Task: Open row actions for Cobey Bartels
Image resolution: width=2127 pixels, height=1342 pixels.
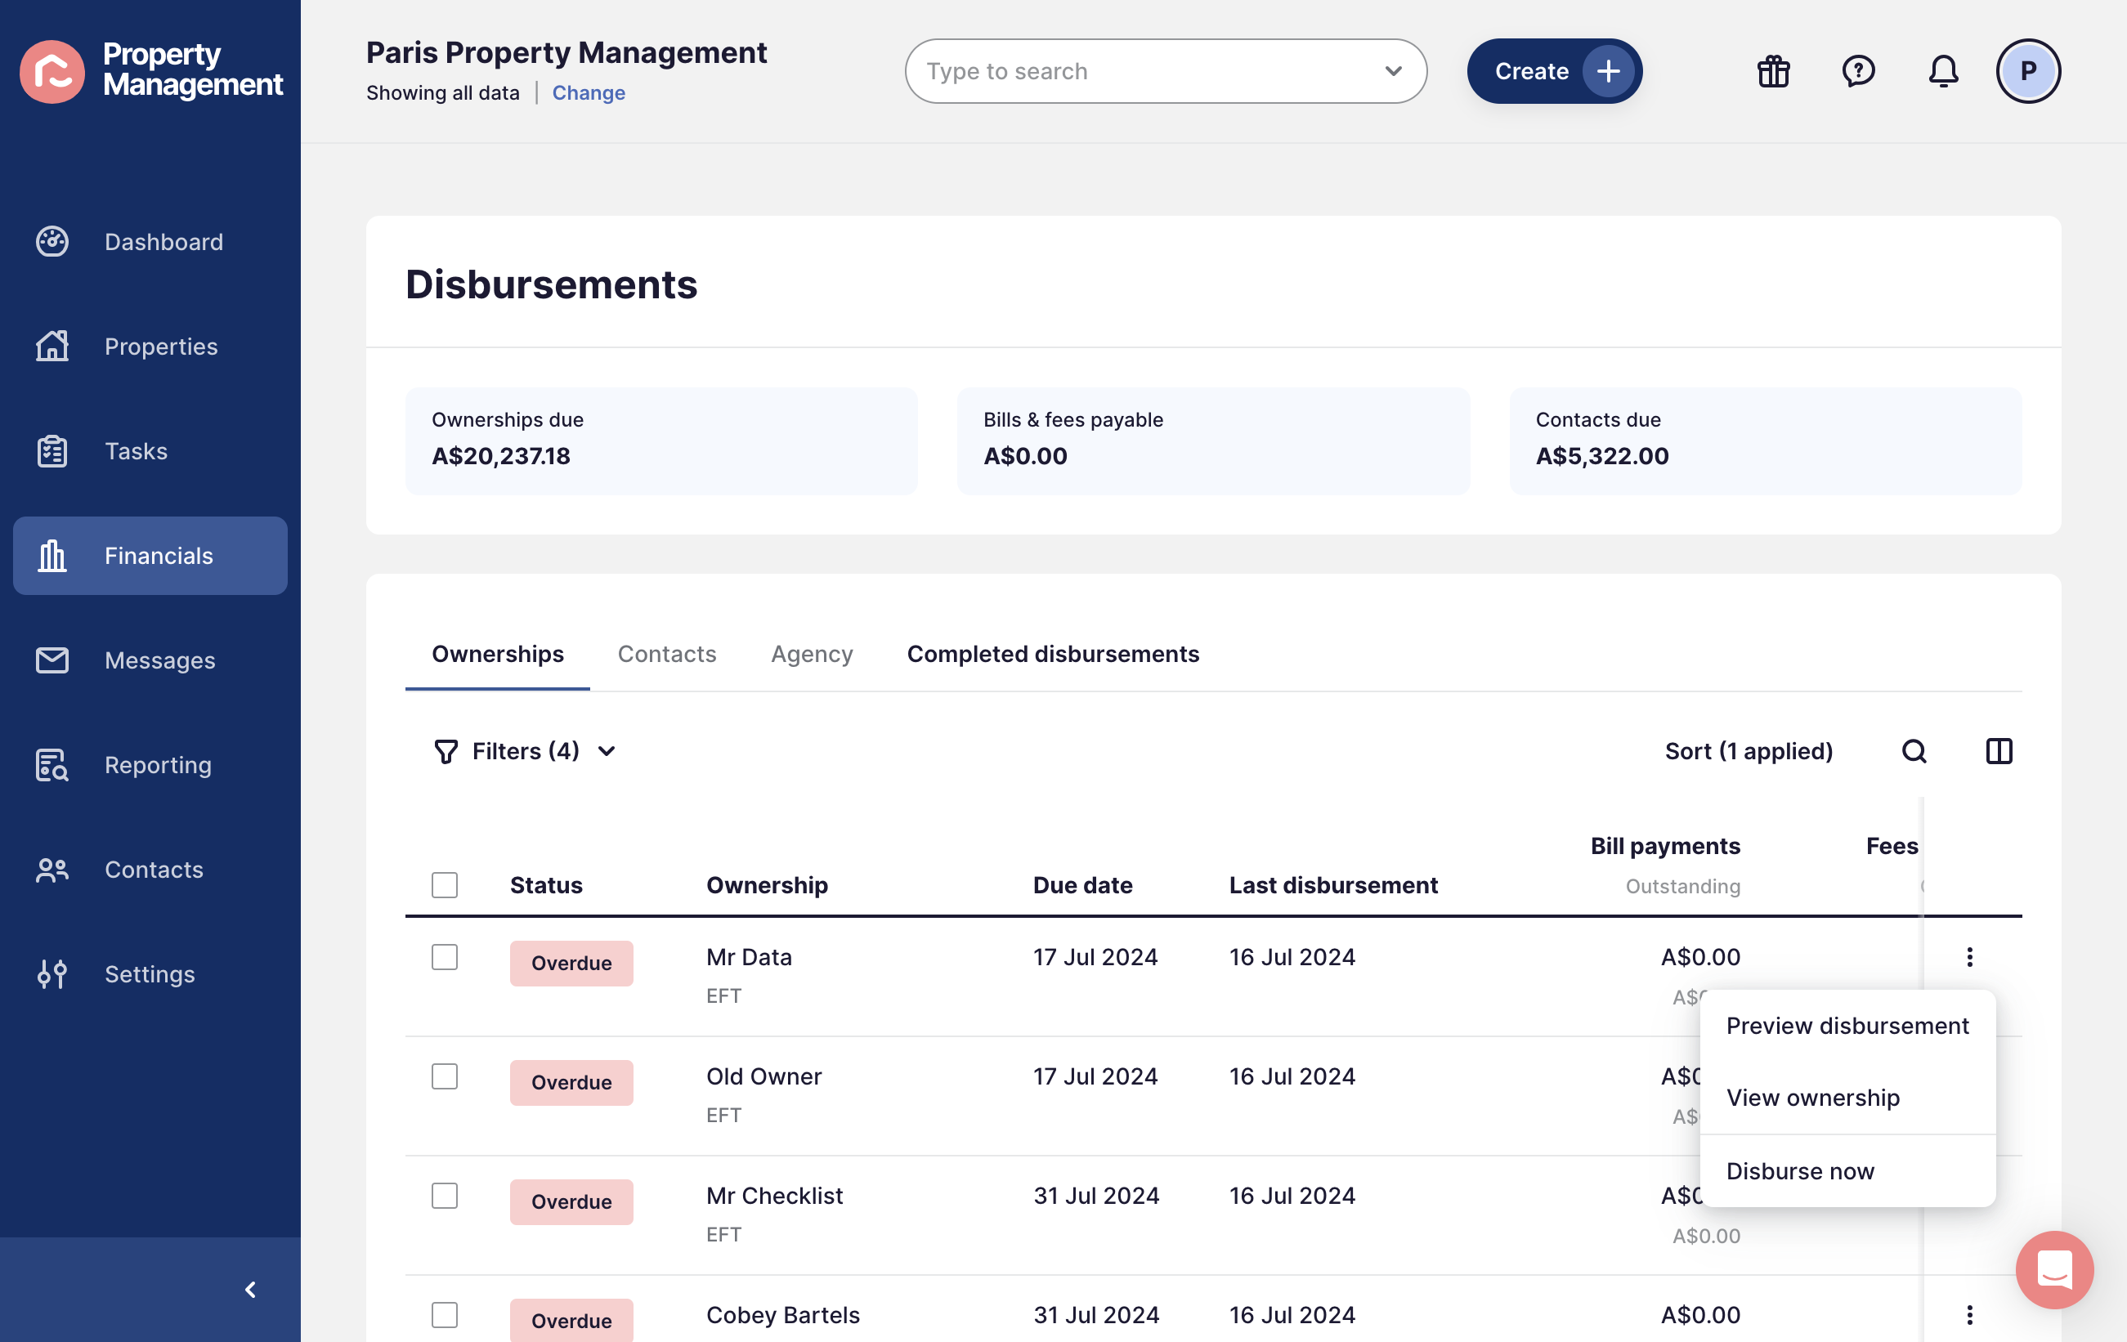Action: click(1970, 1315)
